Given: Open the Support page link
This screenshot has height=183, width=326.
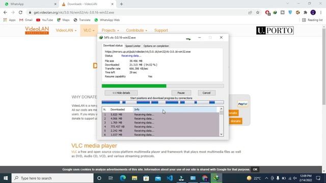Looking at the screenshot, I should (x=161, y=30).
